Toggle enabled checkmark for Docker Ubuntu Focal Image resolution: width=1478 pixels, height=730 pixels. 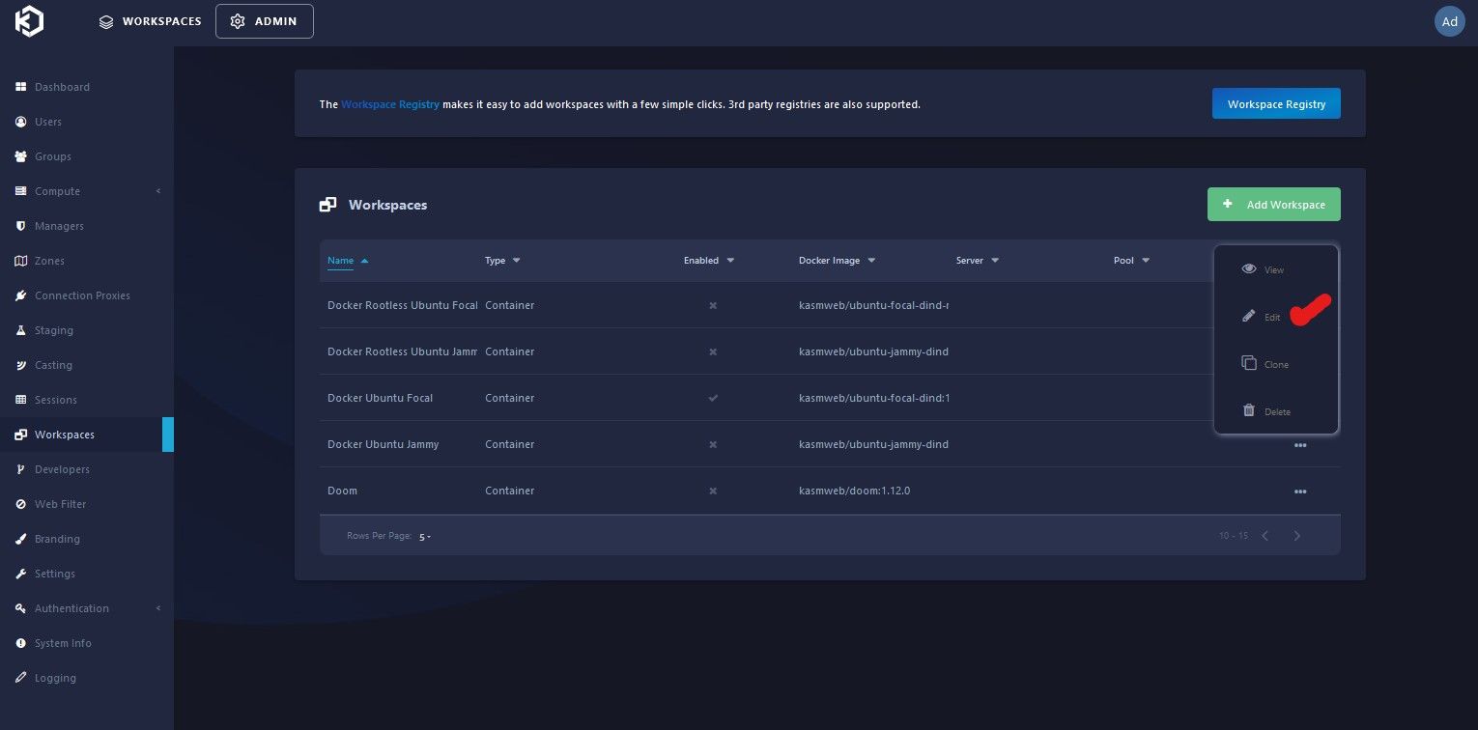(713, 398)
